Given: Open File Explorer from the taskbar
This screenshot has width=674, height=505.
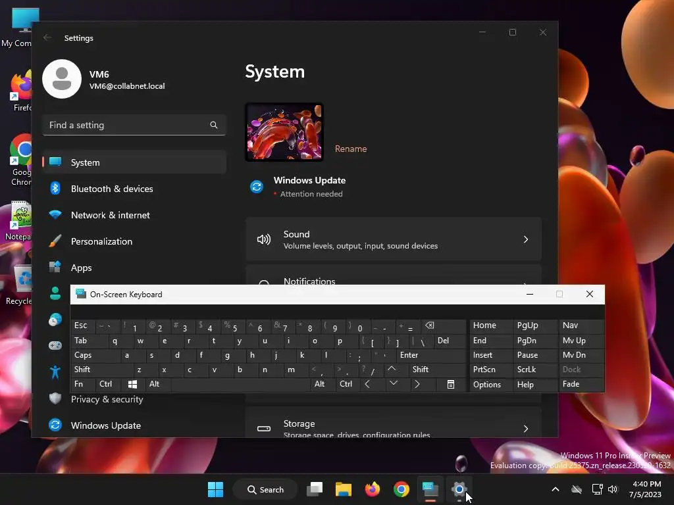Looking at the screenshot, I should click(344, 489).
